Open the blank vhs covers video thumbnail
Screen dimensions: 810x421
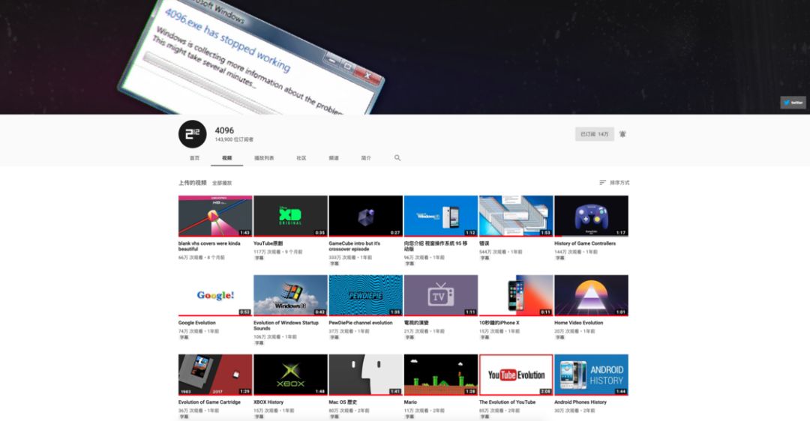tap(215, 216)
